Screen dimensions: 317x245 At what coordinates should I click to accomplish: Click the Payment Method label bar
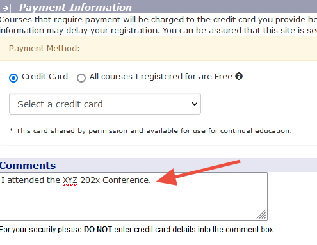click(158, 49)
